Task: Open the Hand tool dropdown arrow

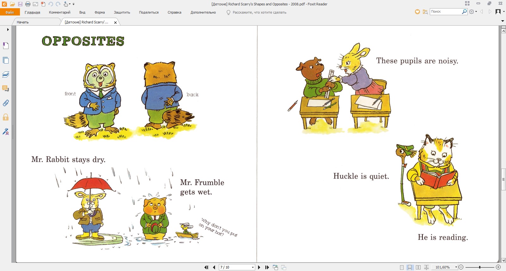Action: click(70, 4)
